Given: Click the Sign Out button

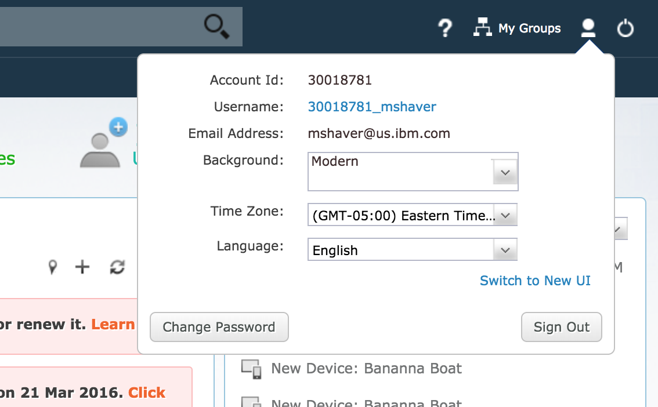Looking at the screenshot, I should pos(561,327).
